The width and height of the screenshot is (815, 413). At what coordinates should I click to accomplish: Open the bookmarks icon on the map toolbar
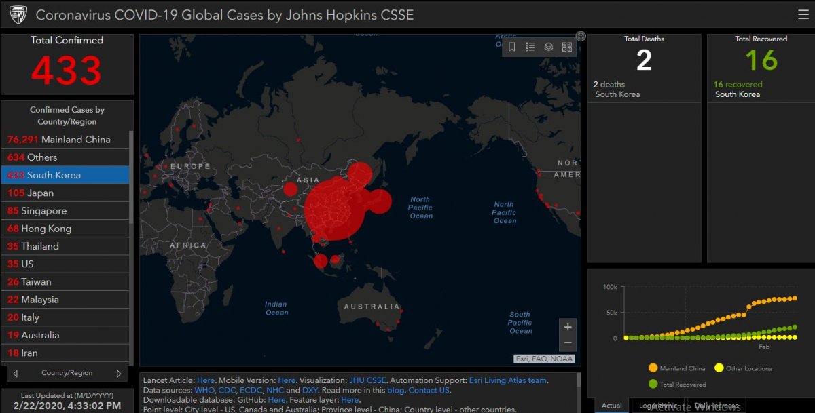tap(512, 47)
